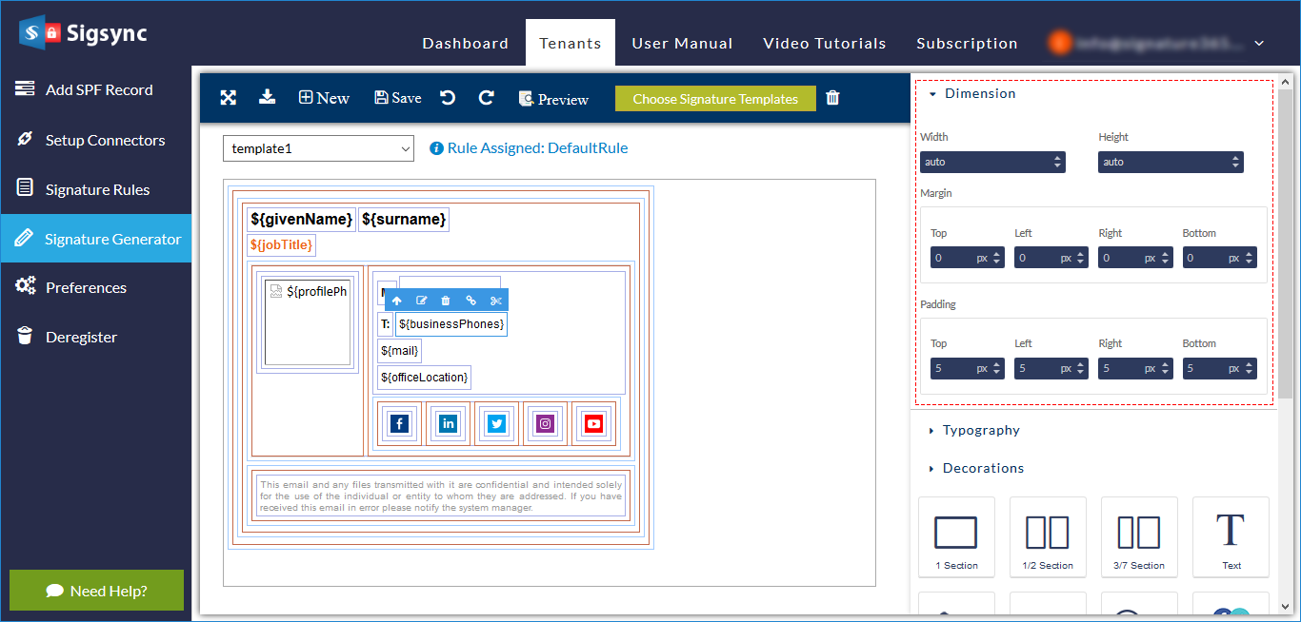Click the link icon on the floating element toolbar
The image size is (1301, 622).
pos(470,301)
